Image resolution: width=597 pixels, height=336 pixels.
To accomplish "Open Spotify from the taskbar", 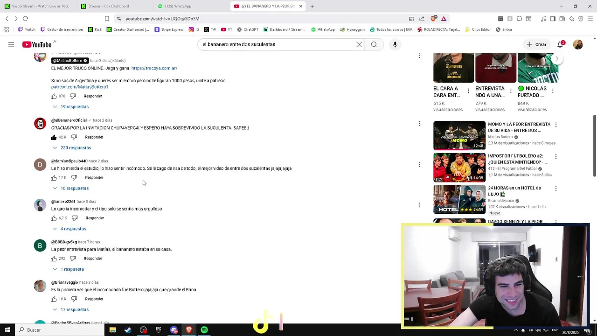I will click(204, 330).
